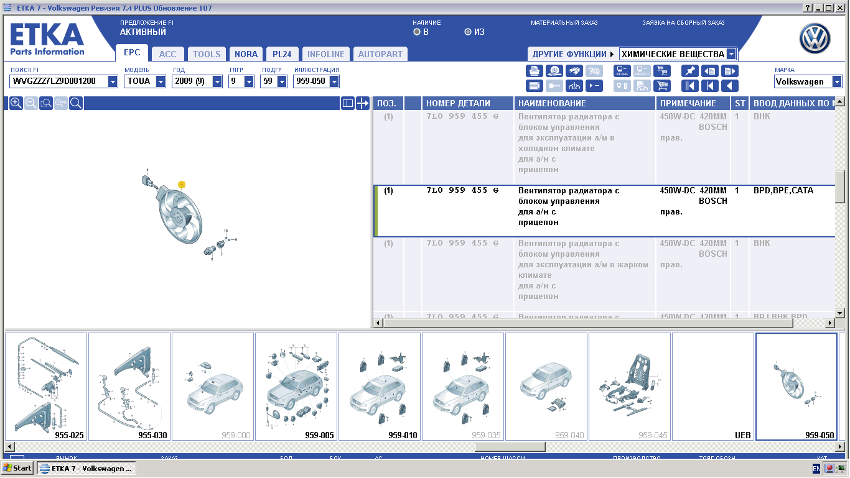The image size is (850, 478).
Task: Switch to the PL24 tab
Action: pos(283,54)
